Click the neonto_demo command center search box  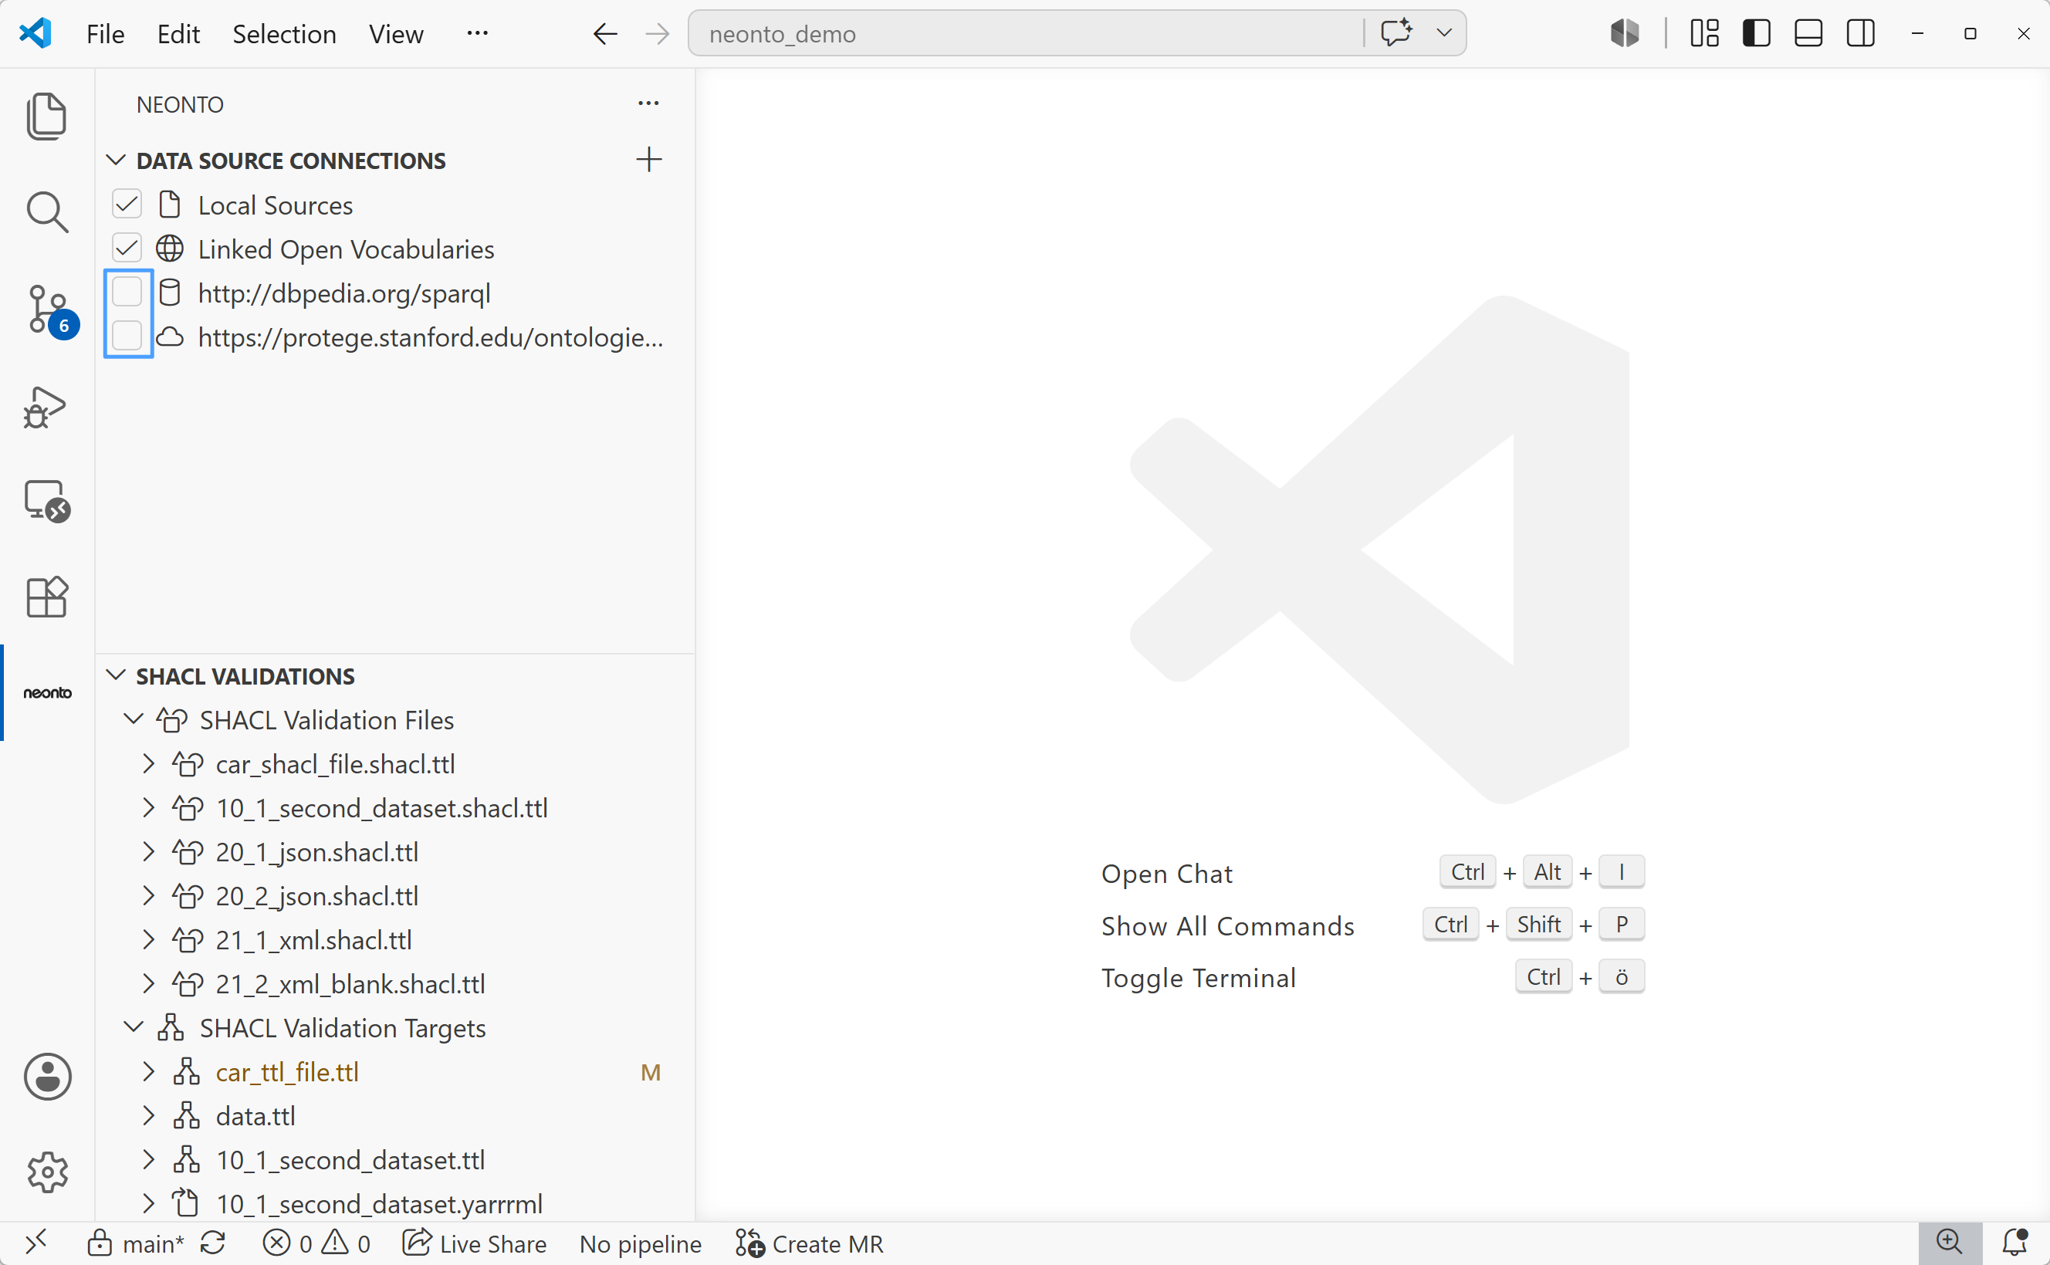pos(1026,33)
